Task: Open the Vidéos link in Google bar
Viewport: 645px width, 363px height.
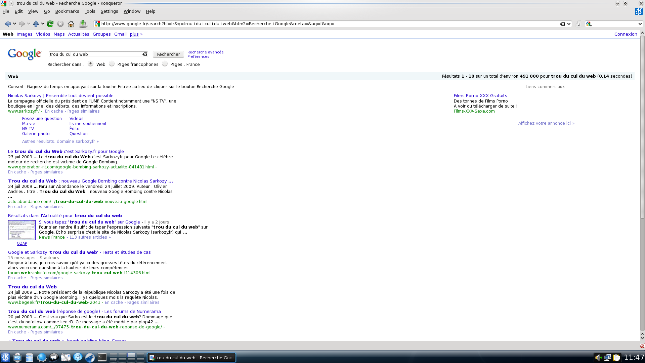Action: (x=43, y=34)
